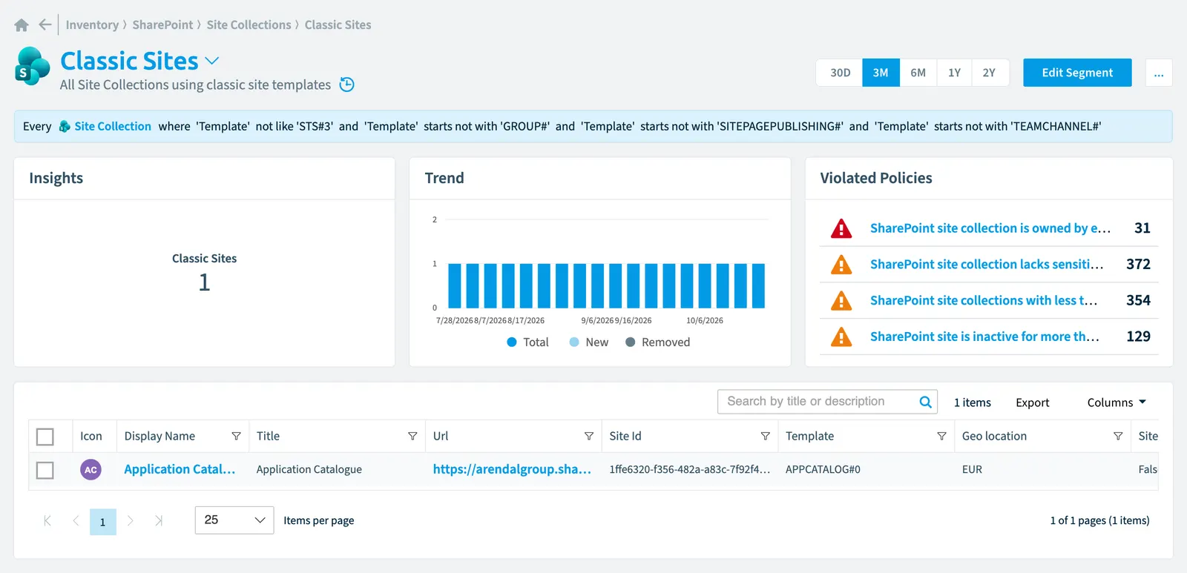Open the arendalgroup SharePoint URL link
The width and height of the screenshot is (1187, 573).
(512, 469)
